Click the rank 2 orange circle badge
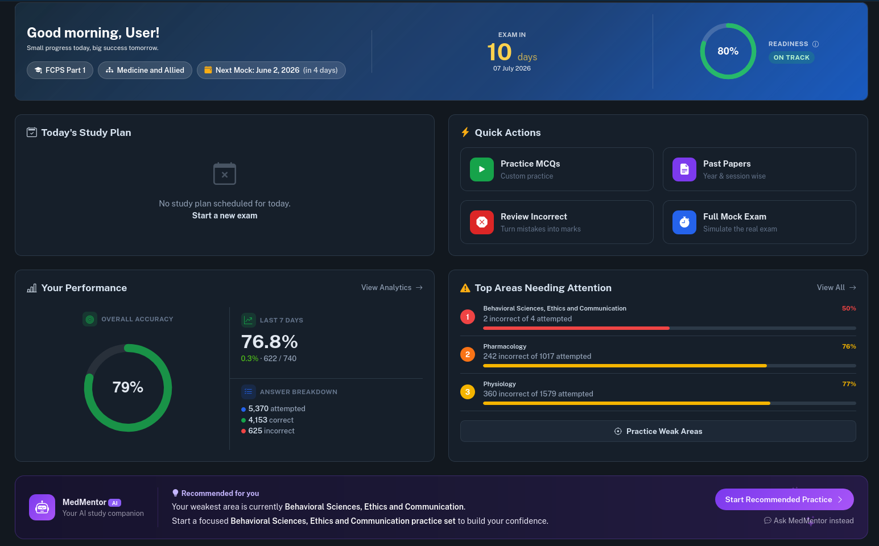 coord(468,354)
